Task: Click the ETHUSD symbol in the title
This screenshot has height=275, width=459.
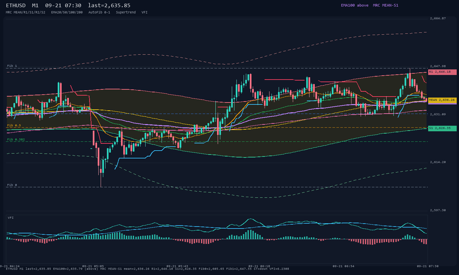Action: (16, 5)
